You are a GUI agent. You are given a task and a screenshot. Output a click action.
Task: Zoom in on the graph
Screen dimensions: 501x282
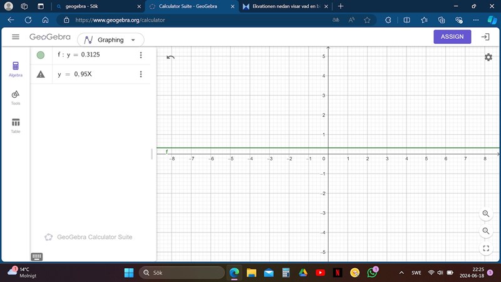tap(486, 214)
